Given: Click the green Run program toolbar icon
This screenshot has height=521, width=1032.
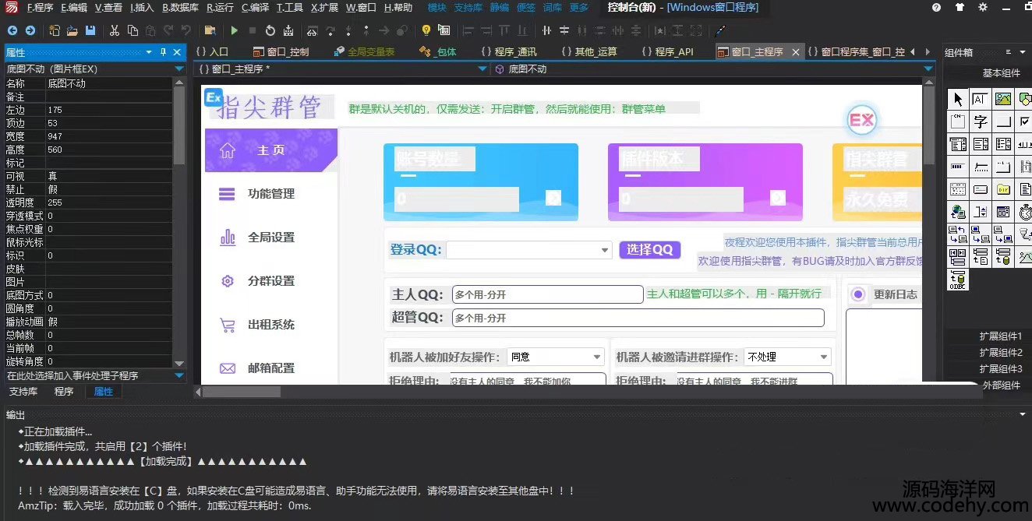Looking at the screenshot, I should tap(234, 30).
